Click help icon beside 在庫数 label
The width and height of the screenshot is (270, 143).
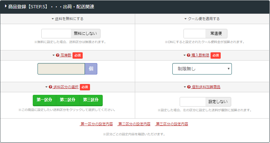[x=58, y=55]
